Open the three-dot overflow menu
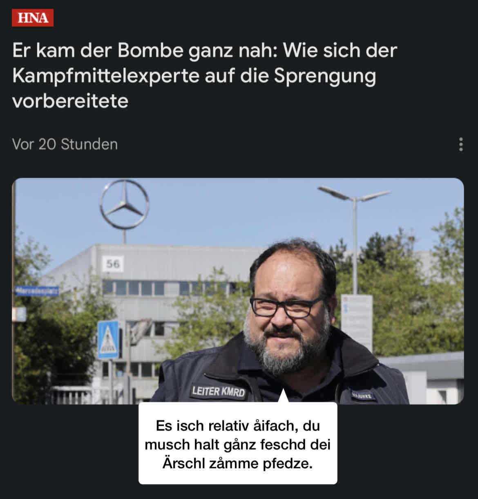 (461, 144)
